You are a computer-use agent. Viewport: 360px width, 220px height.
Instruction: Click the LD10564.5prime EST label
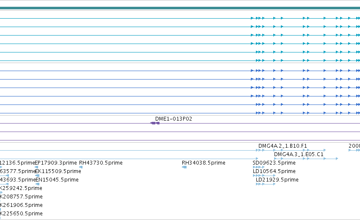tap(274, 171)
